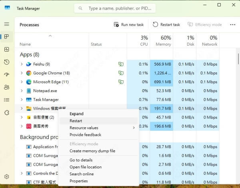
Task: Click the Apps (8) group heading
Action: pyautogui.click(x=30, y=54)
